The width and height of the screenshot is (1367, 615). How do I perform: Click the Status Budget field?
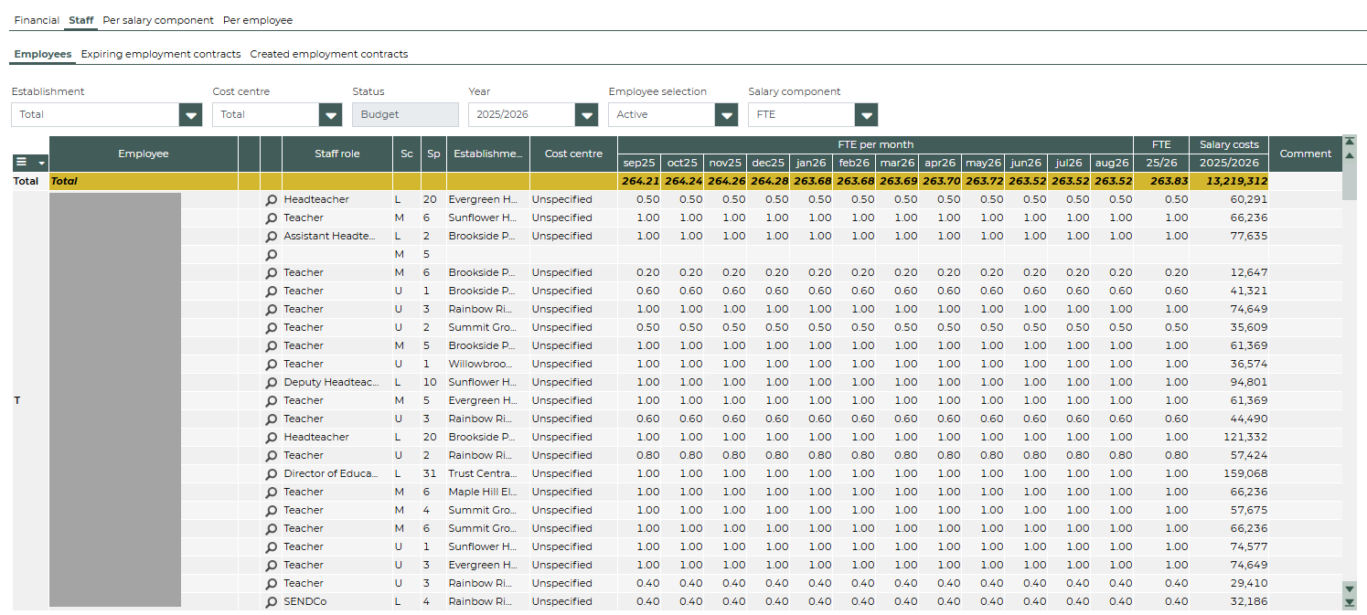405,115
